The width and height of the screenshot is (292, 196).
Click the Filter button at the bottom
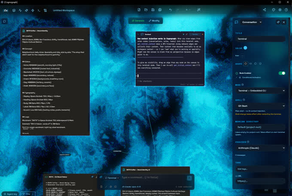pyautogui.click(x=27, y=194)
